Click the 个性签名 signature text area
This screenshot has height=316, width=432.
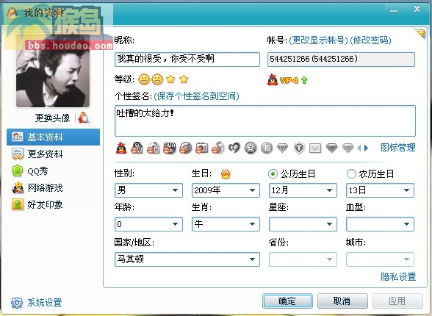265,121
